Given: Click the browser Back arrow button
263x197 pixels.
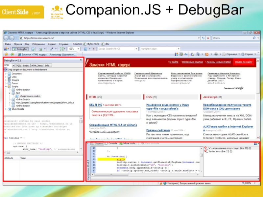Looking at the screenshot, I should [6, 38].
